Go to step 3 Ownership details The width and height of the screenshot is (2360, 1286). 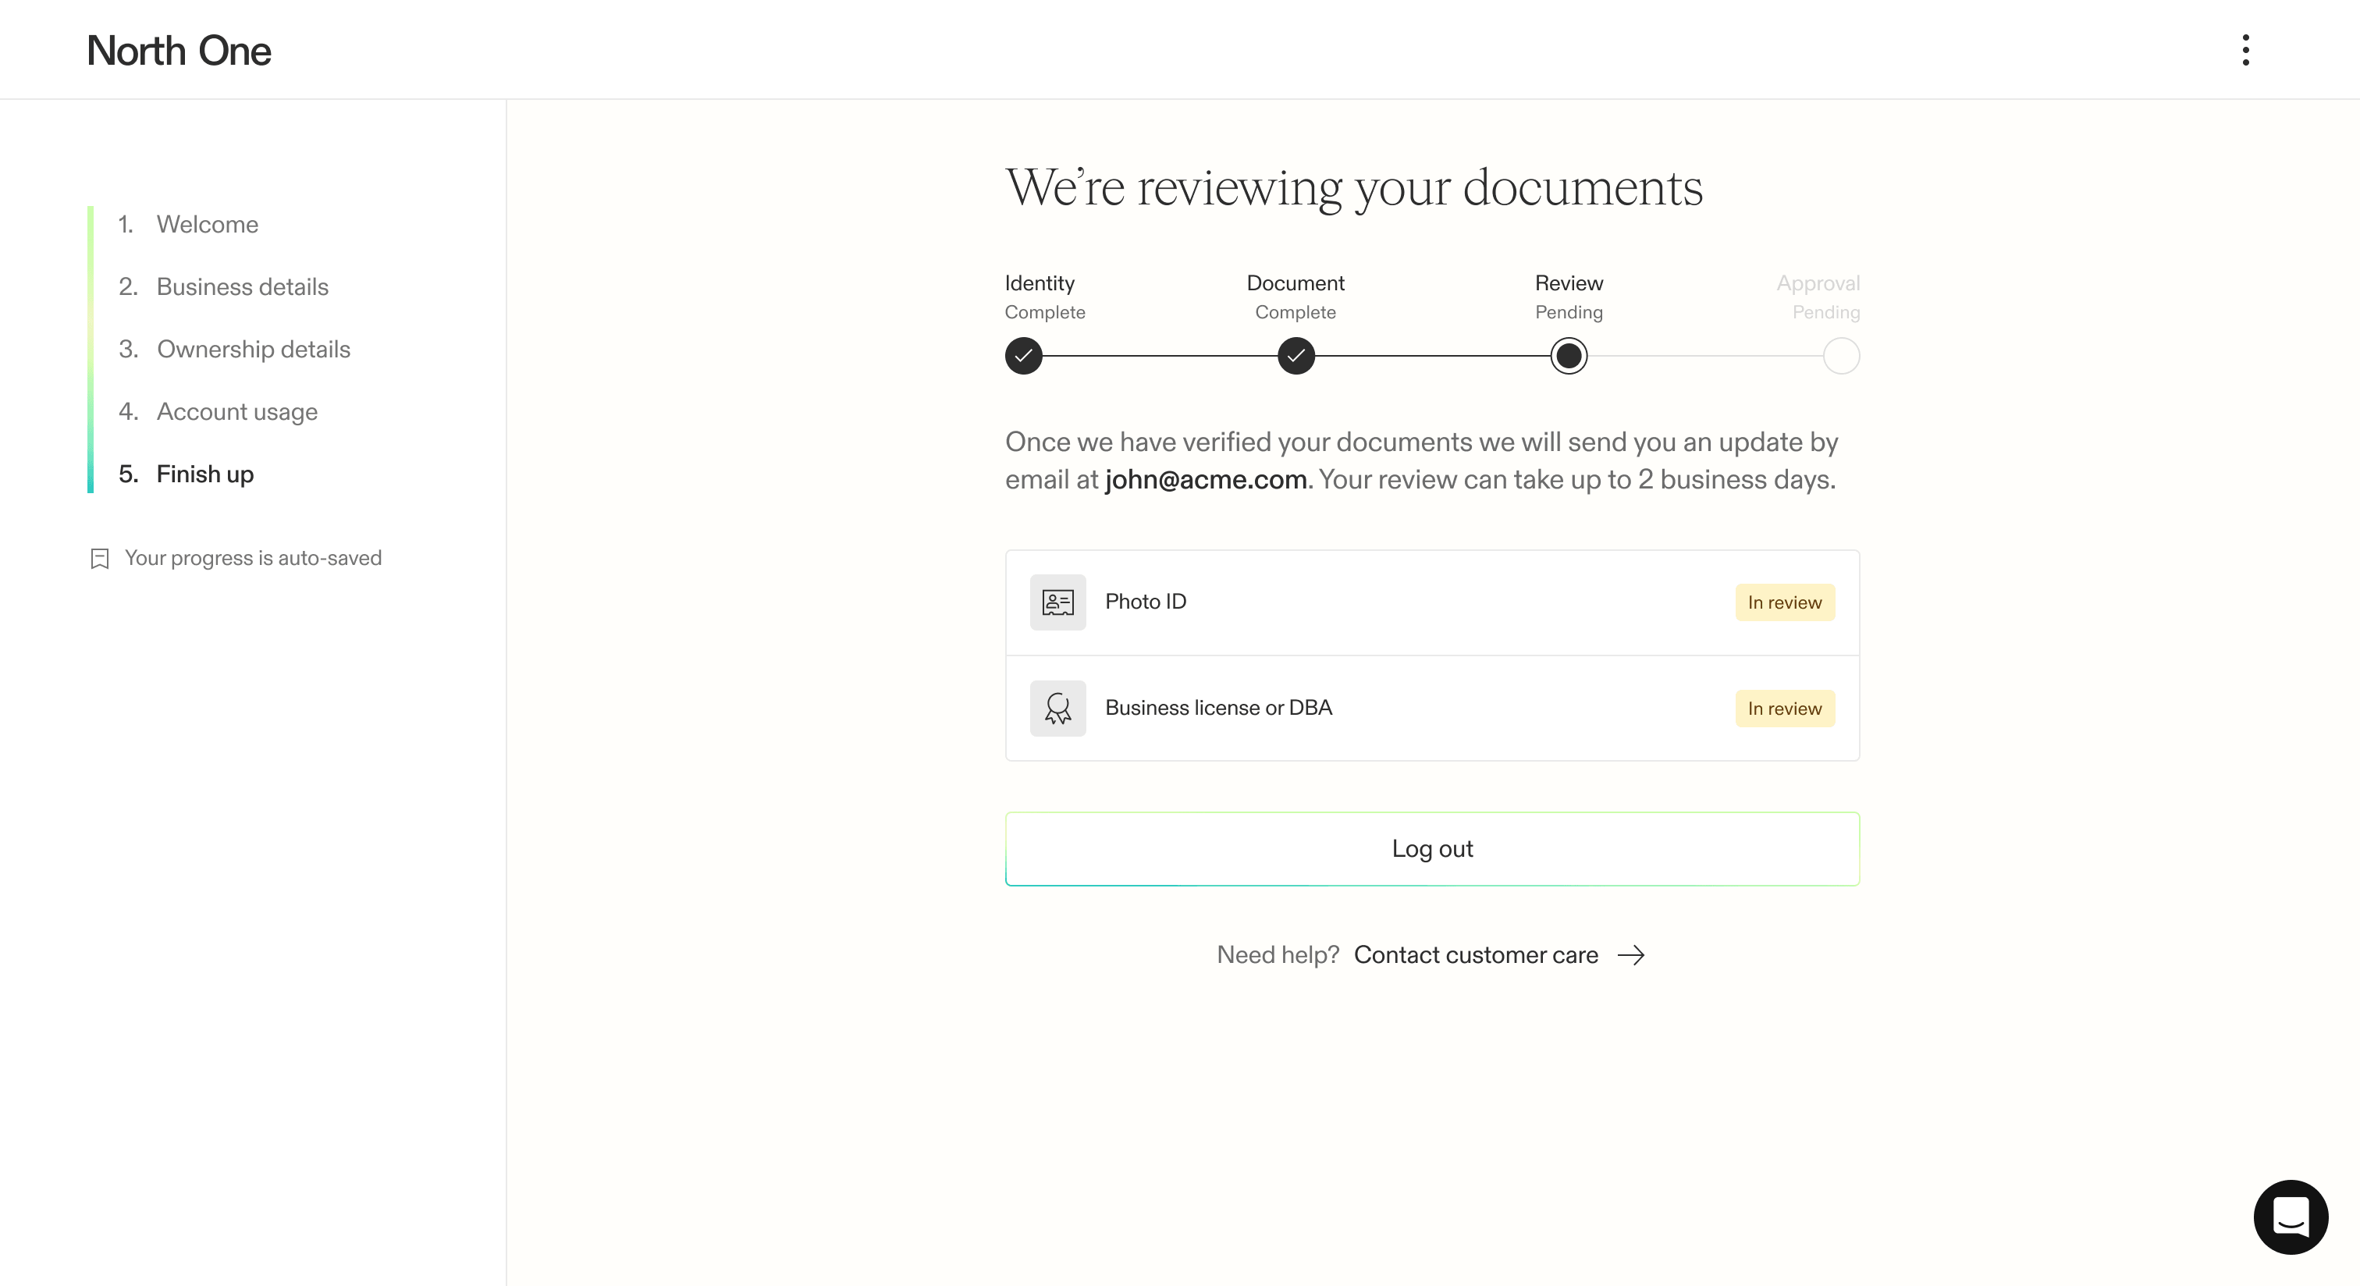point(233,349)
